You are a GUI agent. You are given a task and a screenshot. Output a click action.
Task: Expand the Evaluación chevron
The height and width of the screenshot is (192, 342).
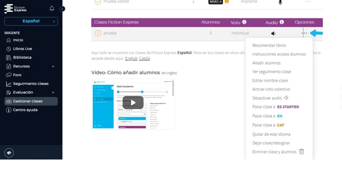click(53, 92)
